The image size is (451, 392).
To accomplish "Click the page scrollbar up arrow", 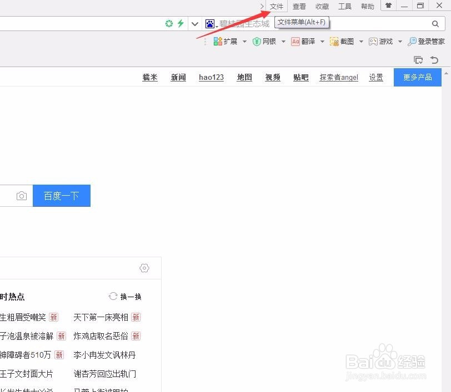I will pos(446,74).
